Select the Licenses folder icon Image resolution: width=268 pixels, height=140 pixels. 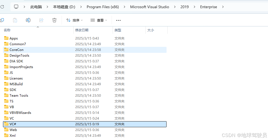point(6,78)
